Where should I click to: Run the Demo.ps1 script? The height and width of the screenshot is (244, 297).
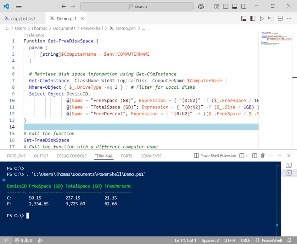coord(262,18)
